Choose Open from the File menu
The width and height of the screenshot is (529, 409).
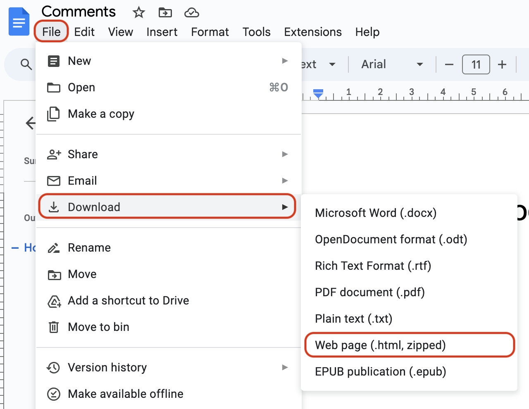169,88
